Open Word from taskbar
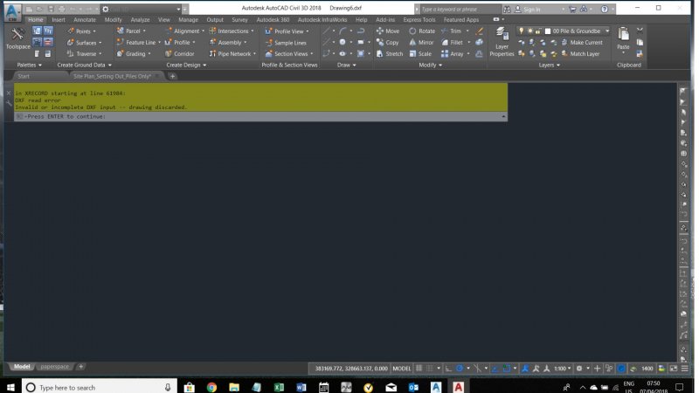 301,387
